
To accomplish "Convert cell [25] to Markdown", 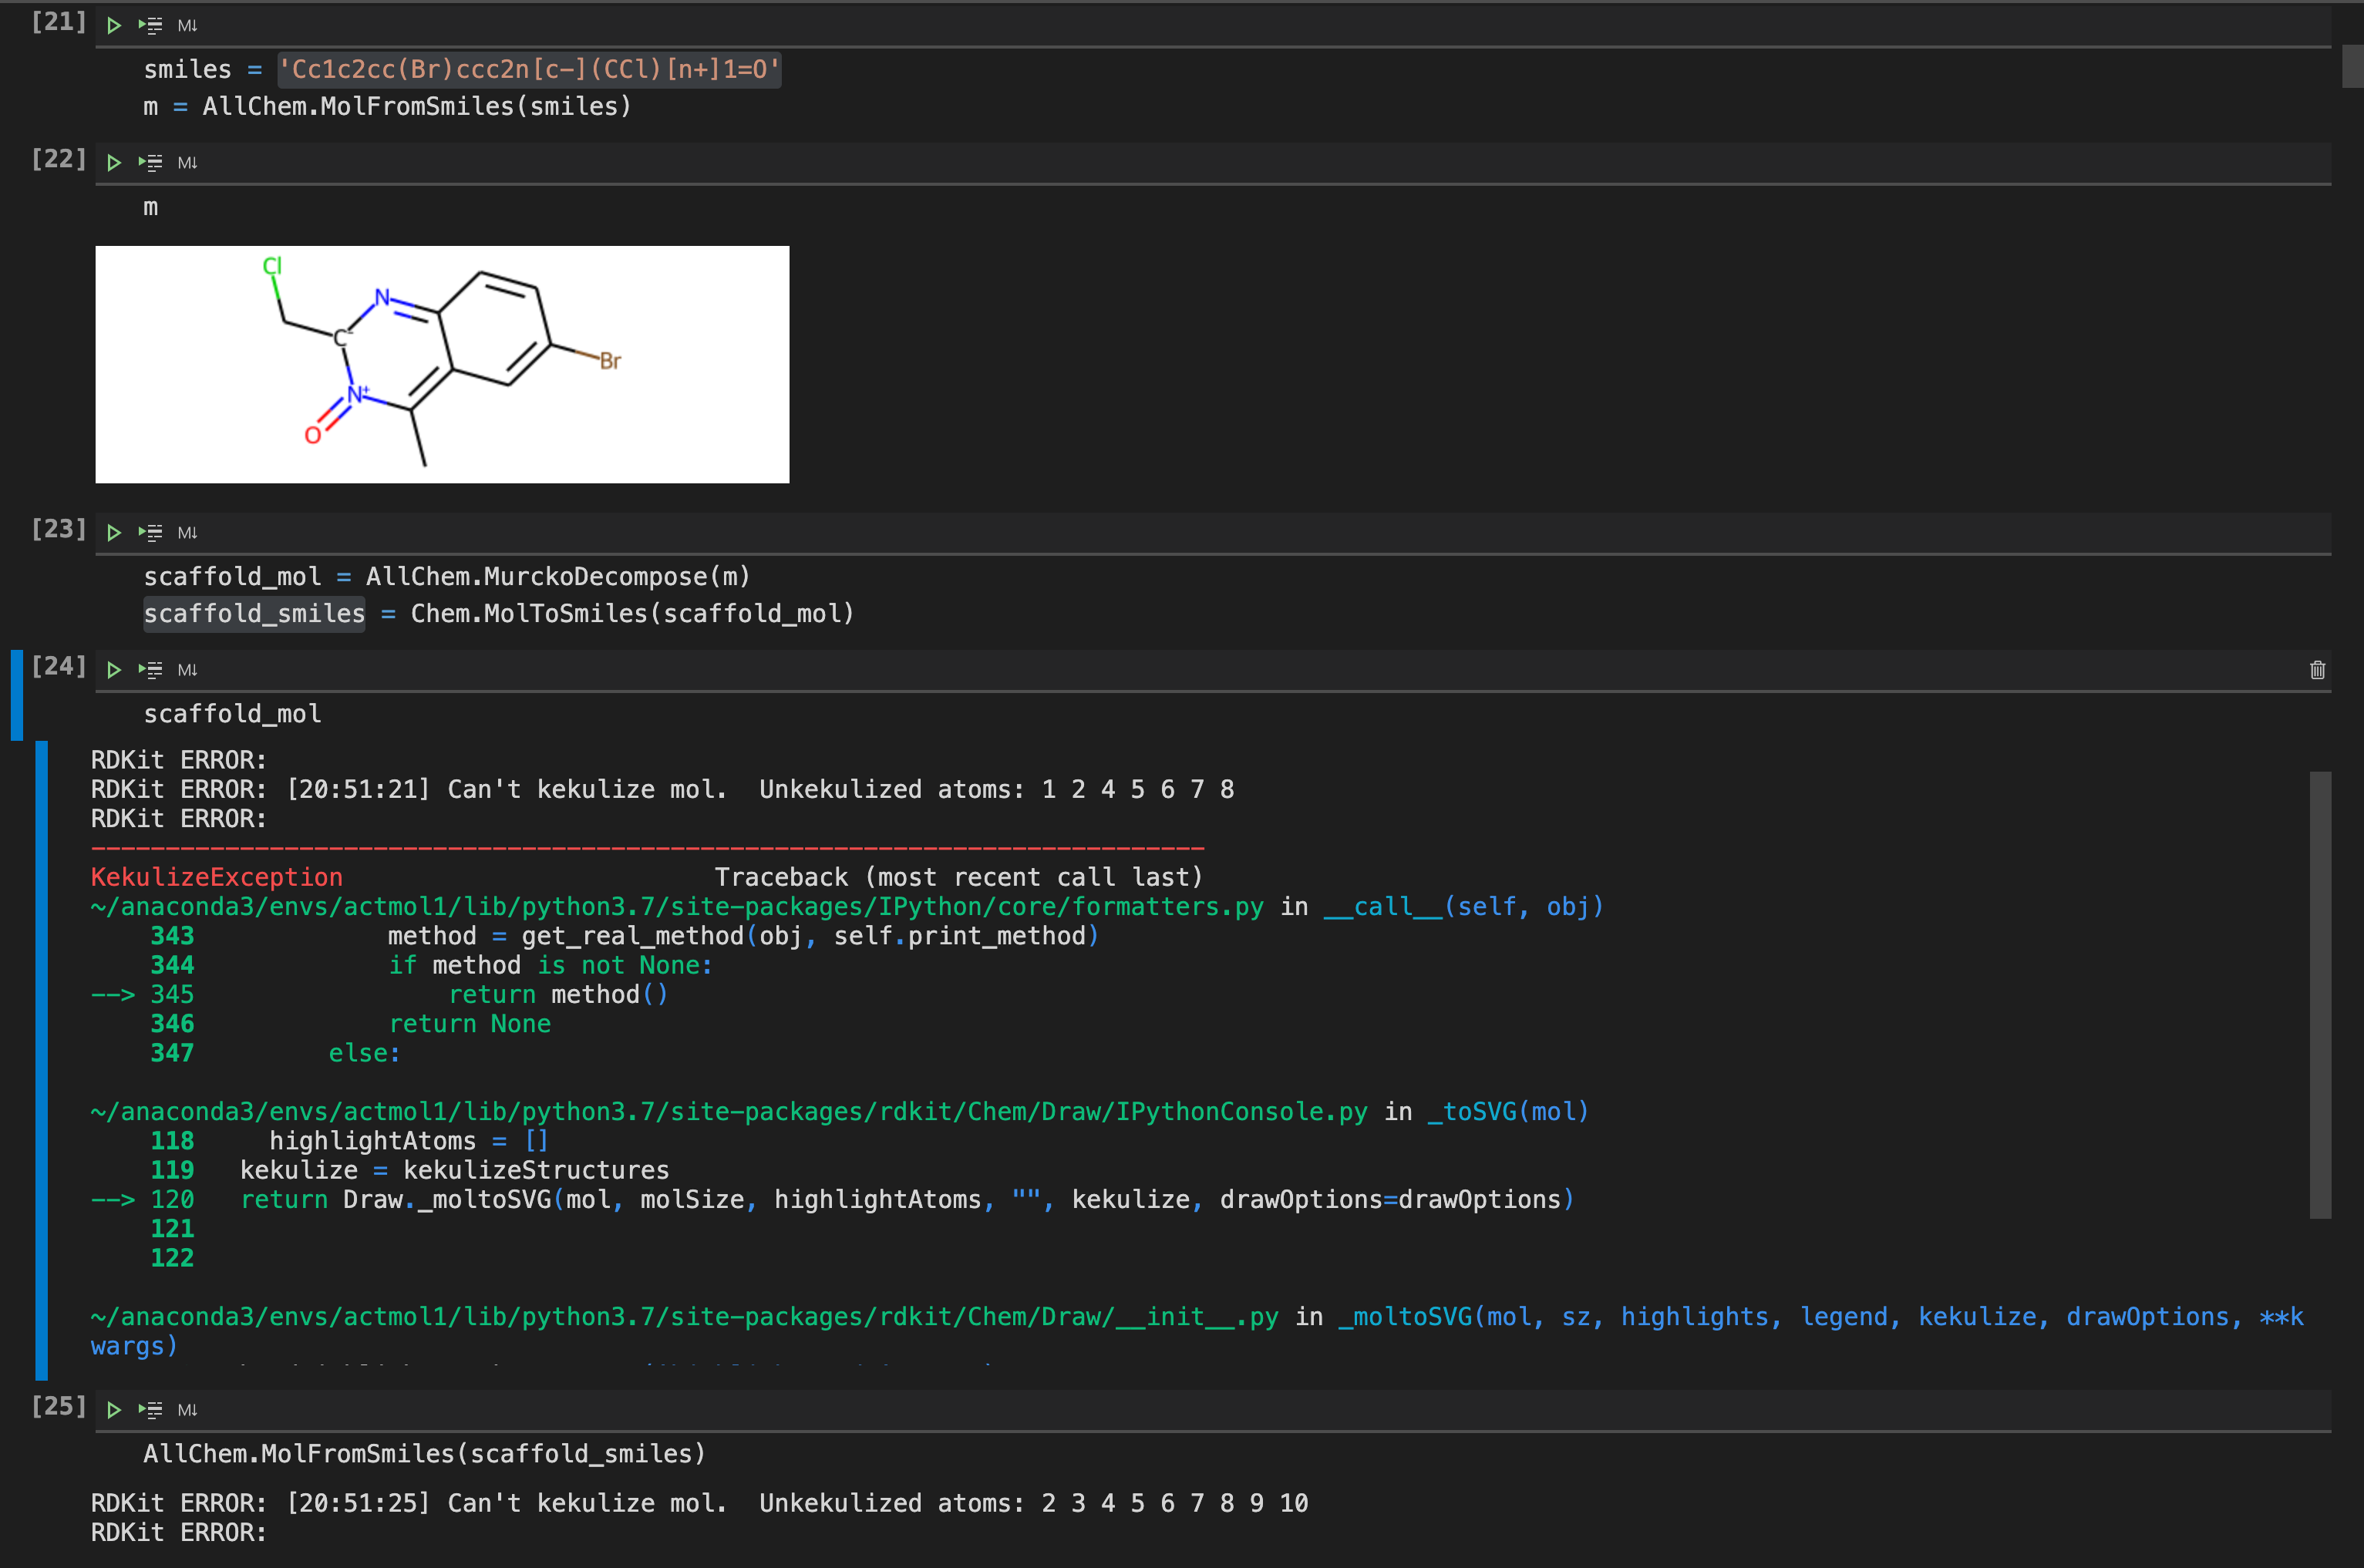I will tap(187, 1410).
